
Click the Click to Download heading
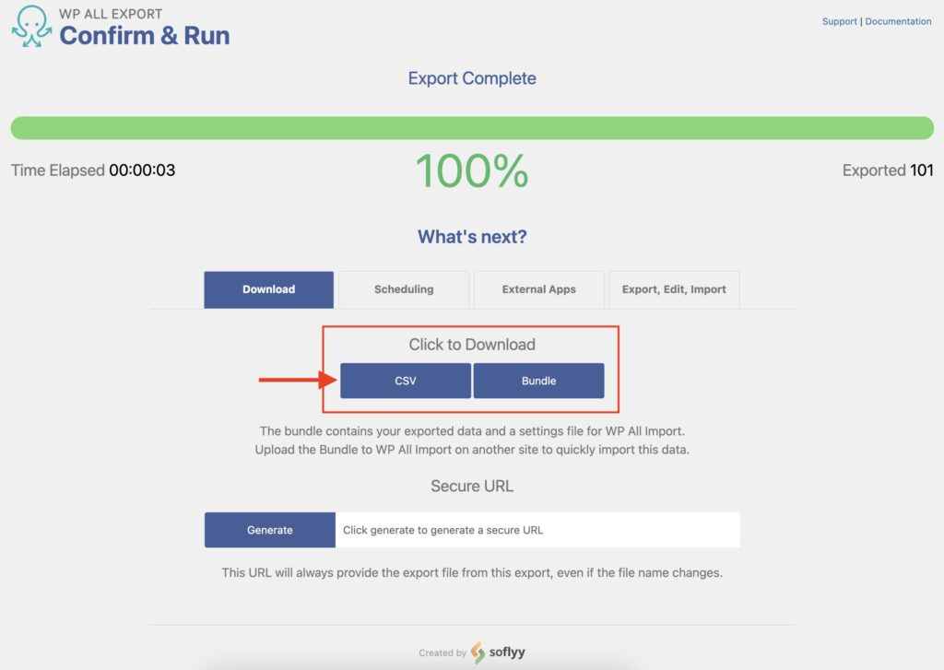[x=472, y=344]
